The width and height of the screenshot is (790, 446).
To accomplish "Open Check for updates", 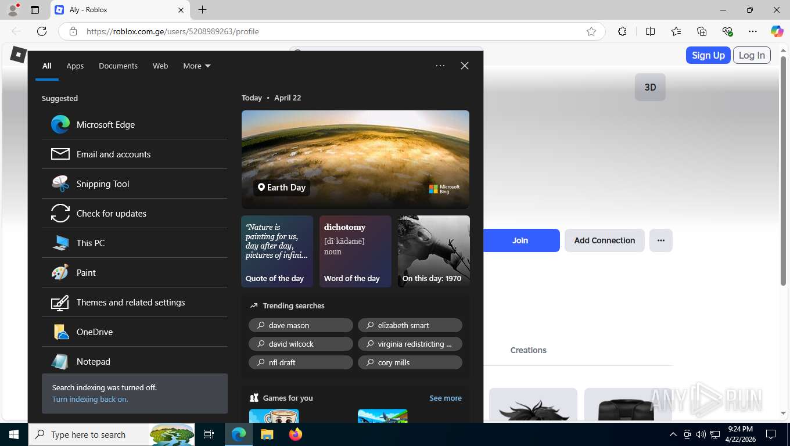I will [134, 213].
